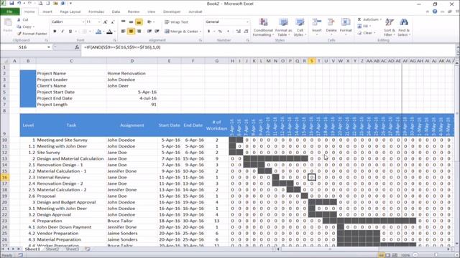Open Sort & Filter menu

click(x=390, y=27)
